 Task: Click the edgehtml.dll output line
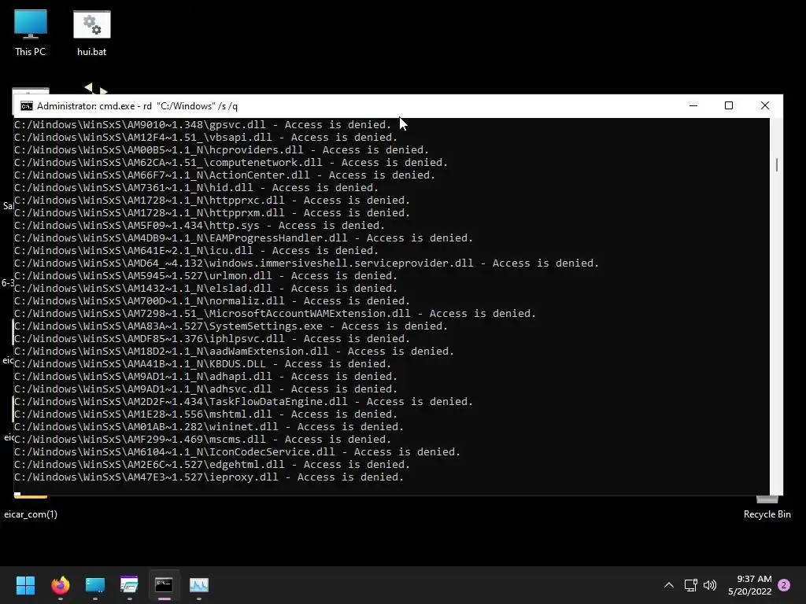point(212,464)
